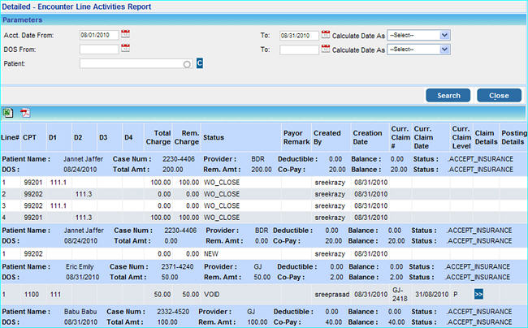Image resolution: width=528 pixels, height=328 pixels.
Task: Export report to PDF
Action: tap(25, 112)
